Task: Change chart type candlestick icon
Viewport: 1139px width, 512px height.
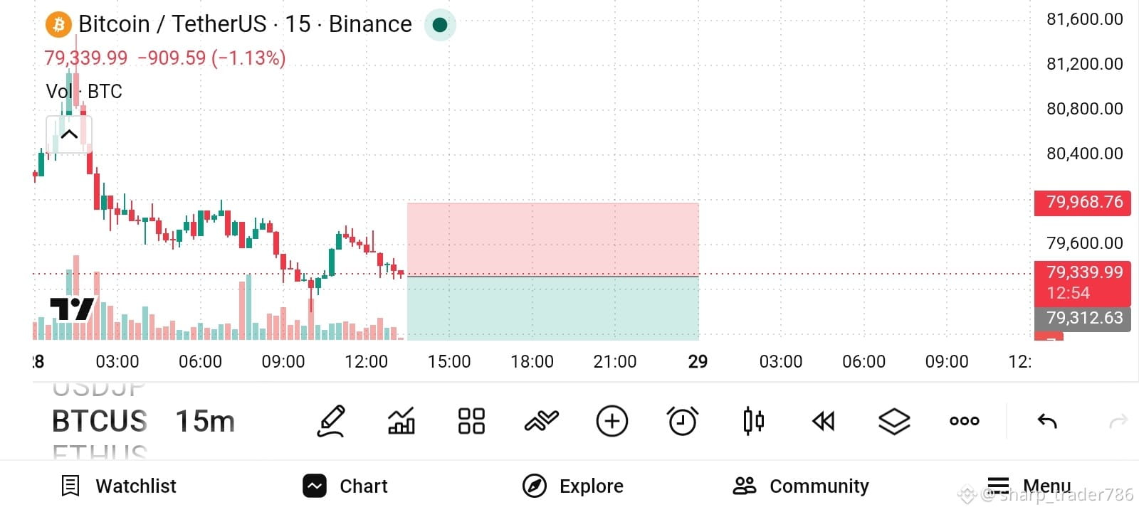Action: [x=753, y=421]
